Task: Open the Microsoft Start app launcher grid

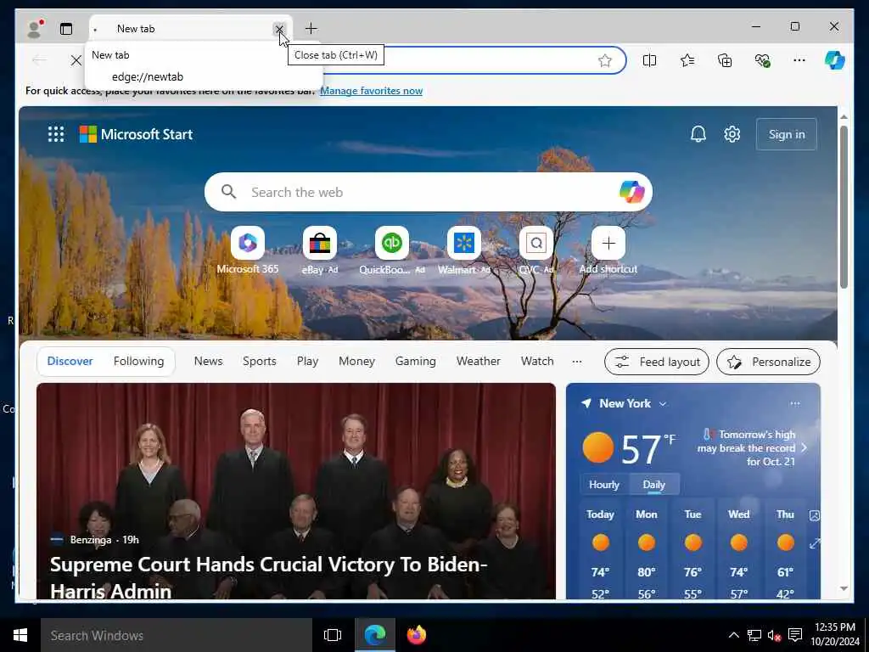Action: click(x=56, y=134)
